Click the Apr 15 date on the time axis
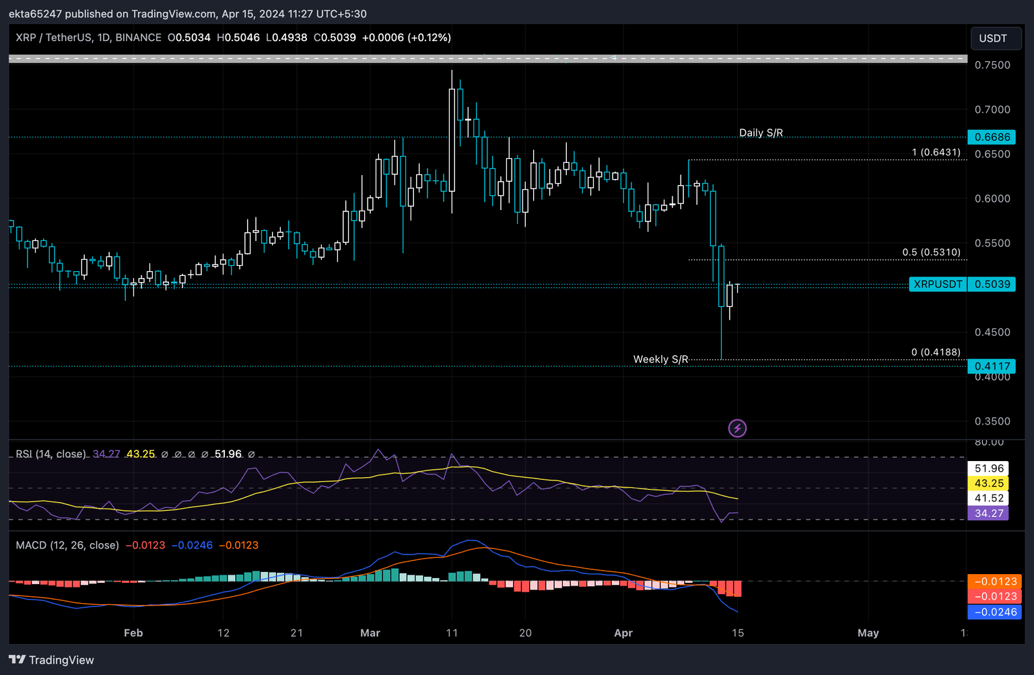Screen dimensions: 1034x675 pos(737,633)
